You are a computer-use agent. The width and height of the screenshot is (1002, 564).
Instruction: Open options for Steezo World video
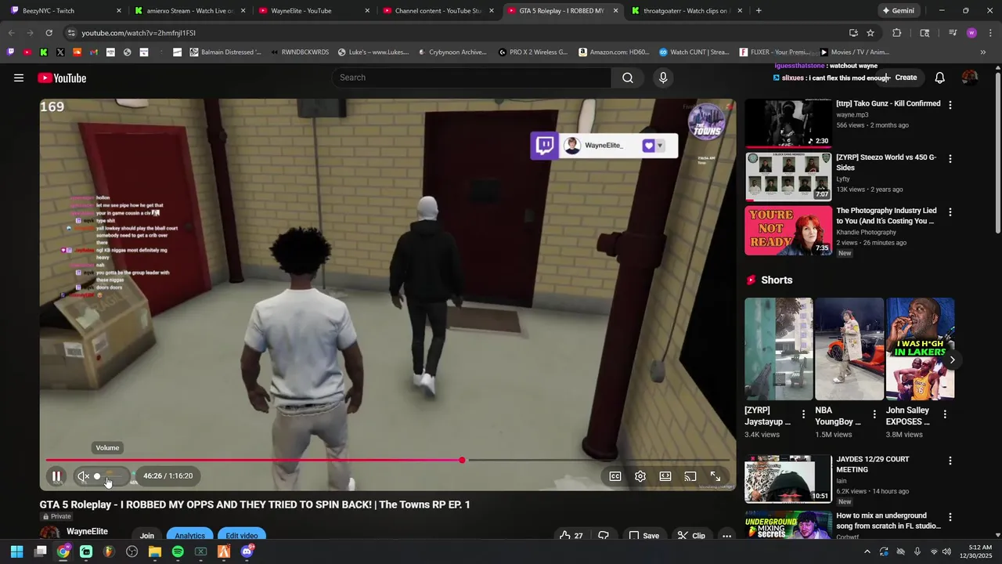(950, 158)
